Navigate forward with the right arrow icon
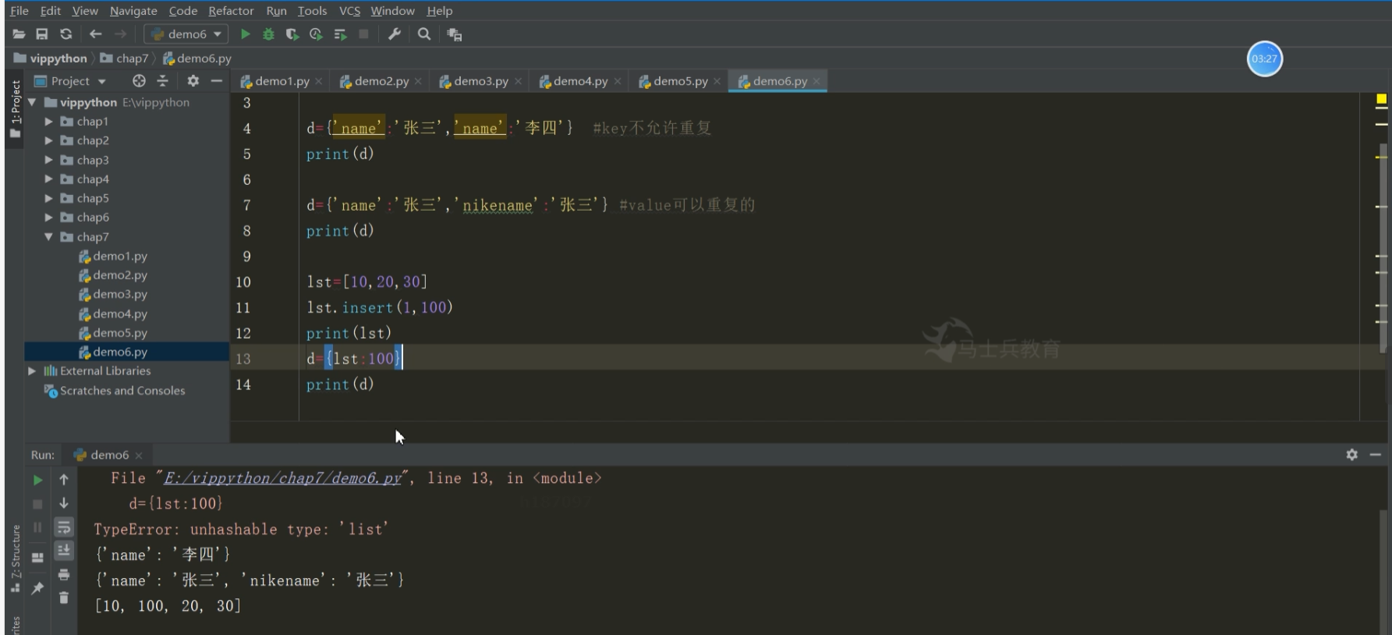The width and height of the screenshot is (1392, 635). [120, 34]
